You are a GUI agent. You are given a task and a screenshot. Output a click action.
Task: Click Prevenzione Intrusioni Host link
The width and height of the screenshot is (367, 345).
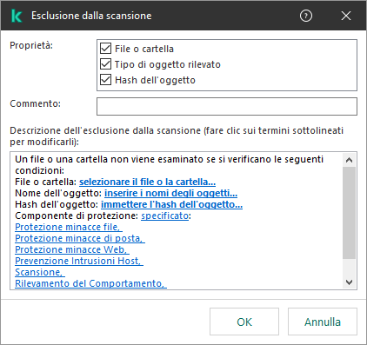(x=79, y=261)
